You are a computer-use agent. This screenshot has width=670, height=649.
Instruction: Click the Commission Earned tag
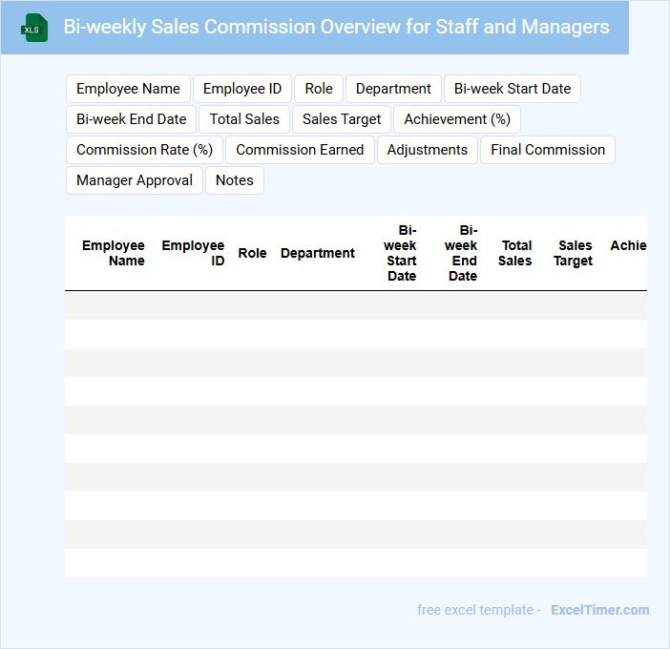click(x=300, y=150)
